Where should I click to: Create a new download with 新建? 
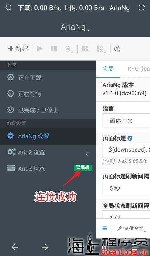pyautogui.click(x=18, y=48)
